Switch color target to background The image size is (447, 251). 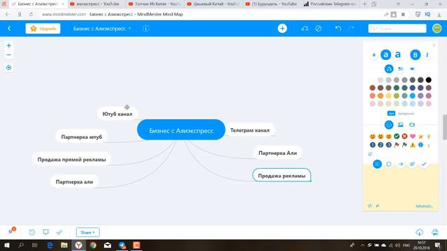click(406, 114)
